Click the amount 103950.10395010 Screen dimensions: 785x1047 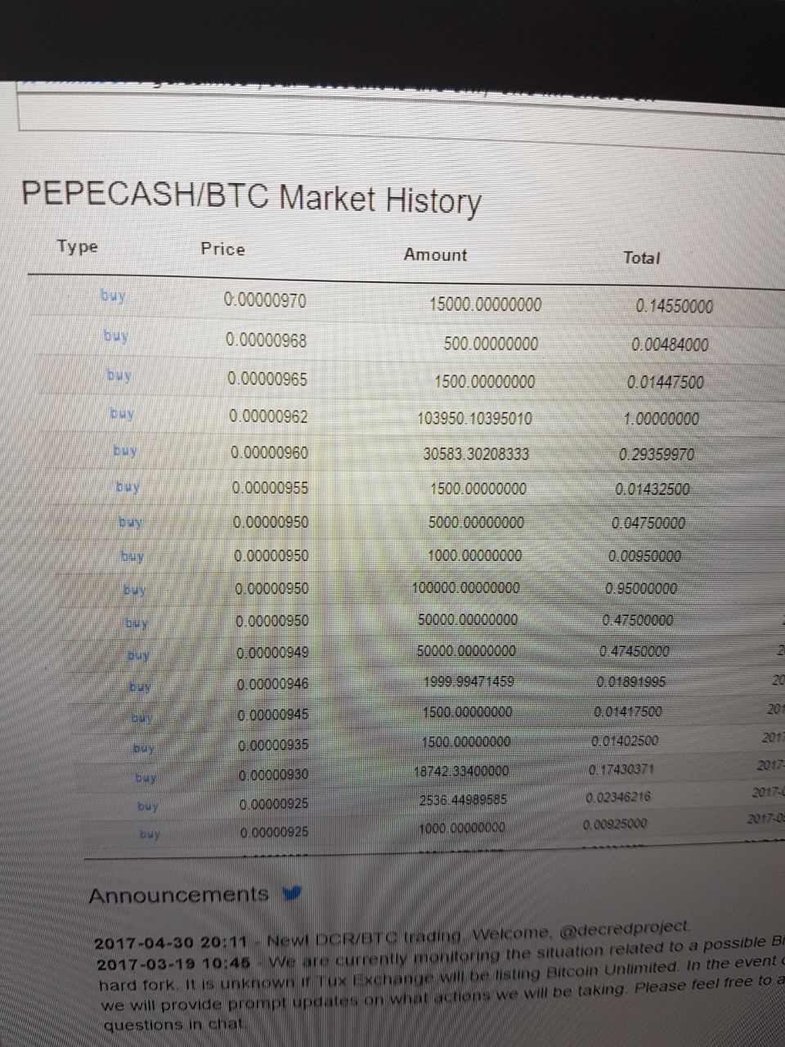coord(474,418)
